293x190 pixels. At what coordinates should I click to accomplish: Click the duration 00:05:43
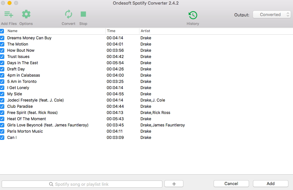pyautogui.click(x=115, y=119)
